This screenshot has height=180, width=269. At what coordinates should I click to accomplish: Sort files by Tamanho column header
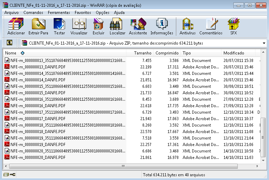(x=140, y=53)
